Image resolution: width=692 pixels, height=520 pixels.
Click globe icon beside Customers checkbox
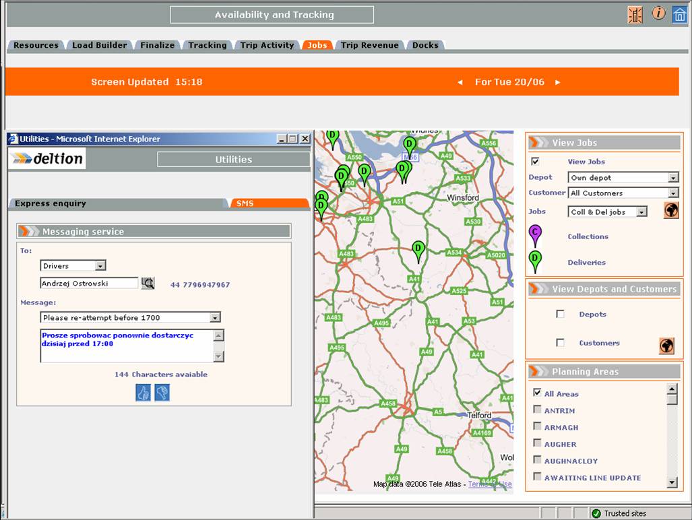point(666,346)
